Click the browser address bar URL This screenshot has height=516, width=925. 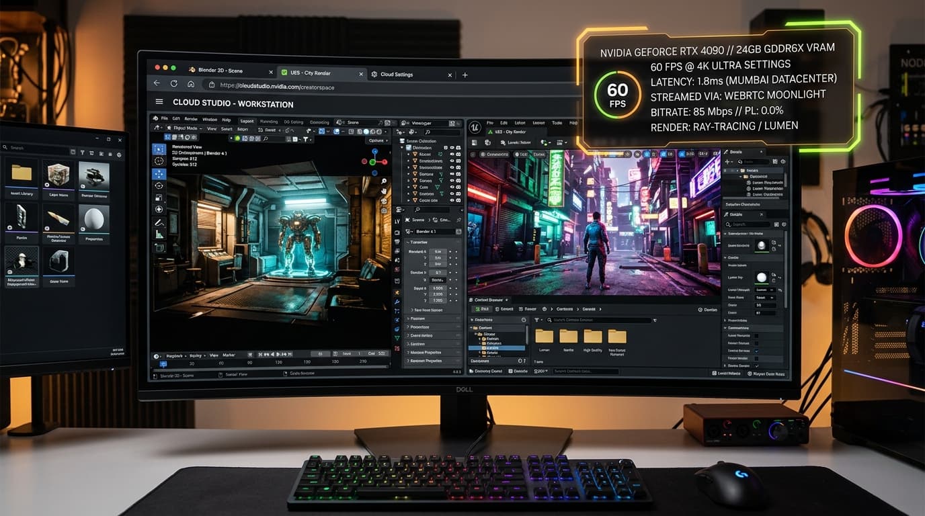click(276, 87)
